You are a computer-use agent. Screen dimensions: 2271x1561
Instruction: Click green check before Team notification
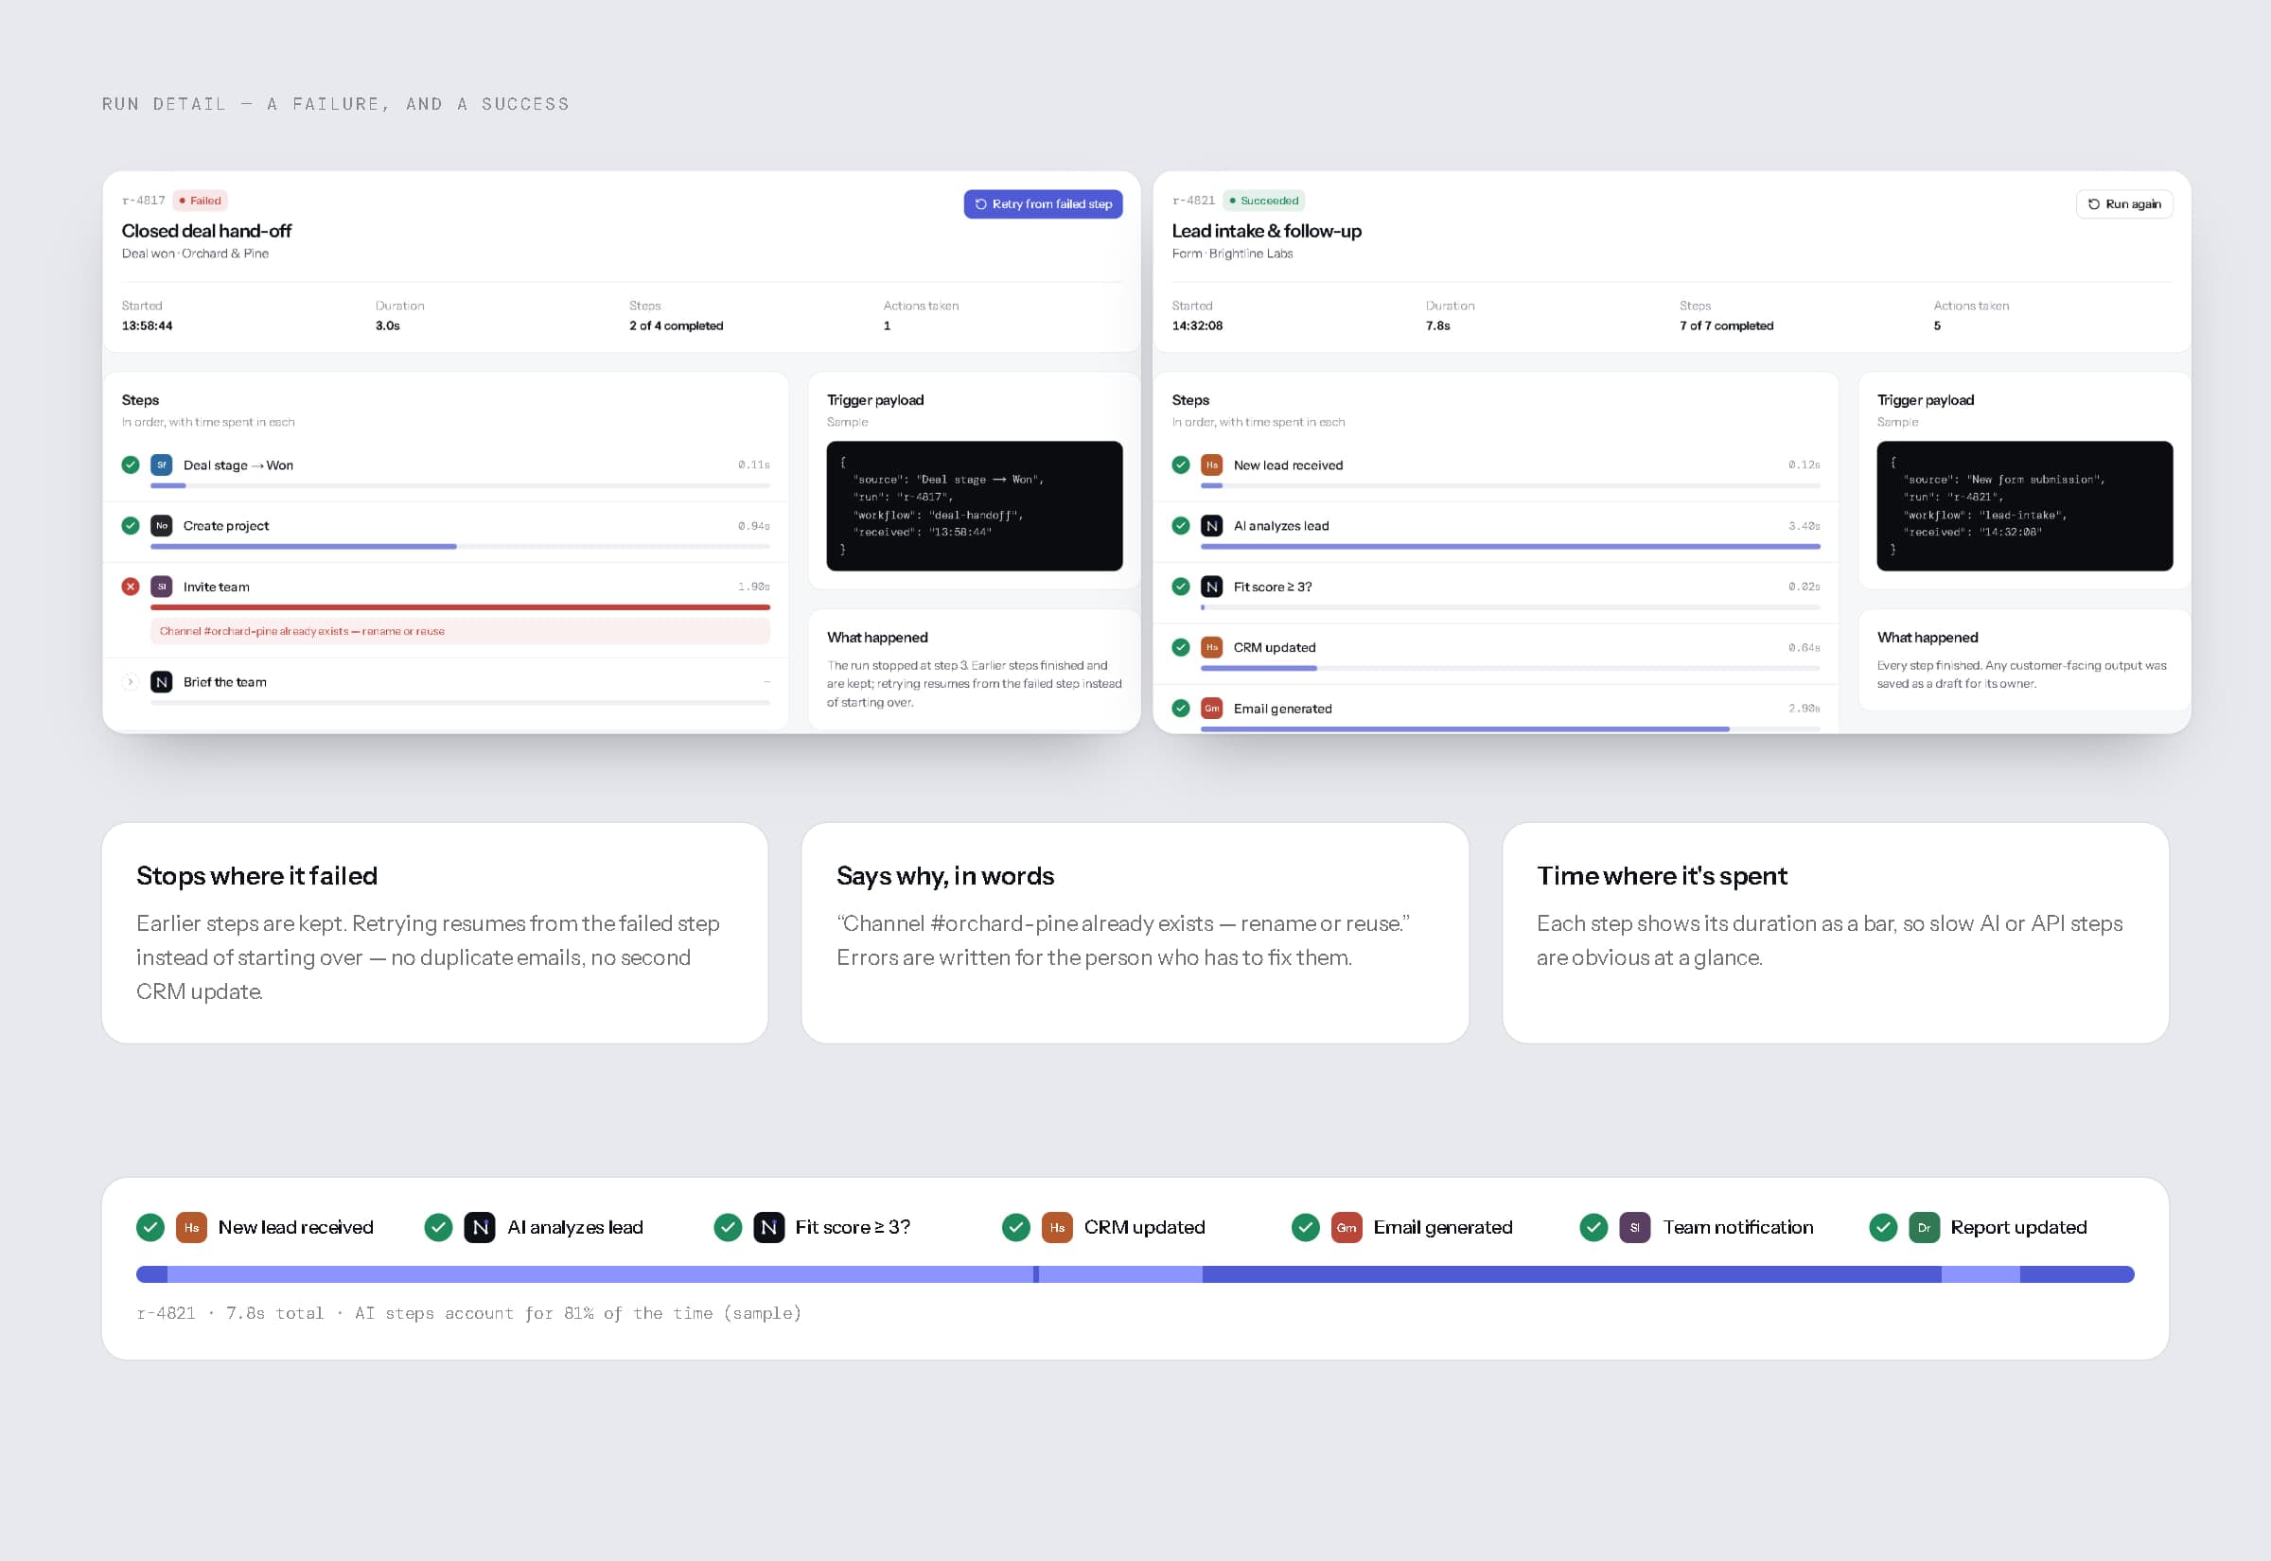pos(1594,1227)
